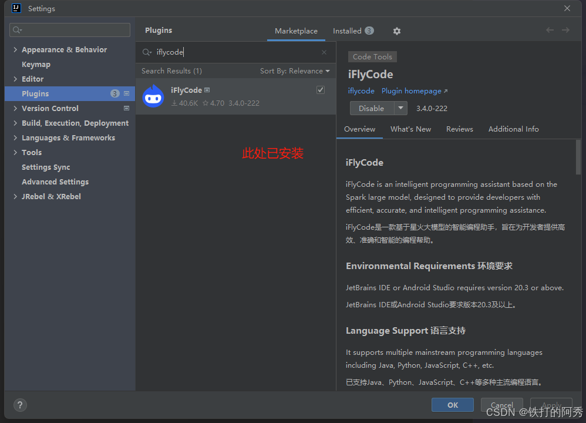Switch to the Installed tab
The image size is (586, 423).
pos(353,31)
